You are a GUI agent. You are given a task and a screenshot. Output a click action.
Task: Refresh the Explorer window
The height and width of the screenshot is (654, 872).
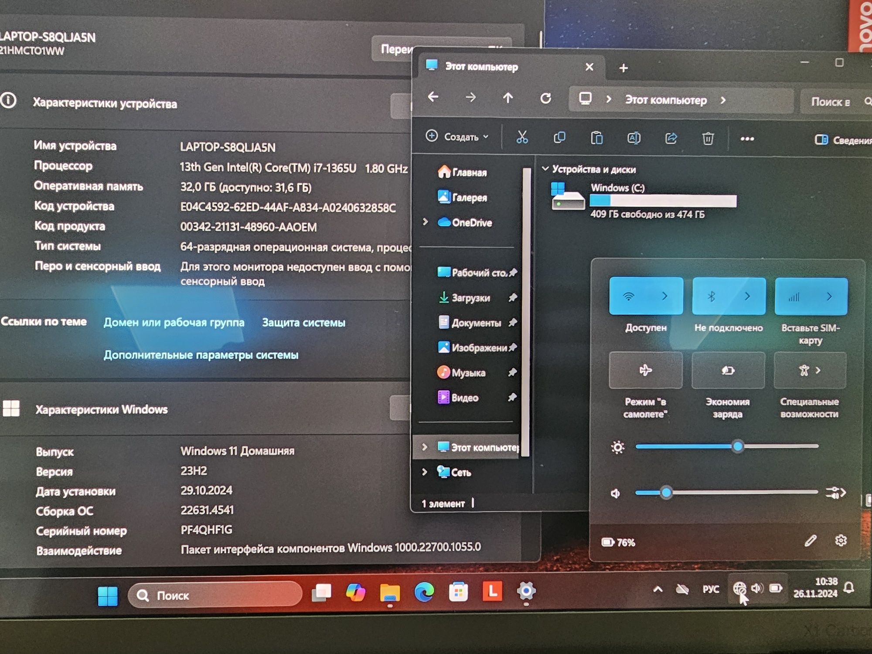(x=545, y=99)
